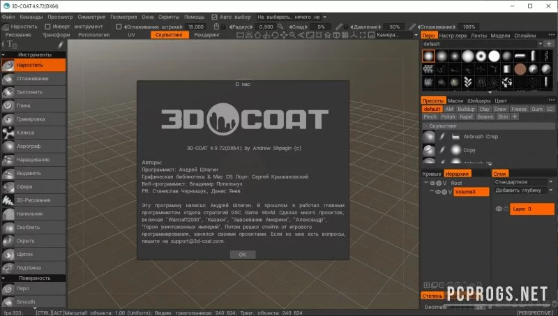Pick the solid white circle brush alpha
The image size is (558, 316).
[494, 57]
